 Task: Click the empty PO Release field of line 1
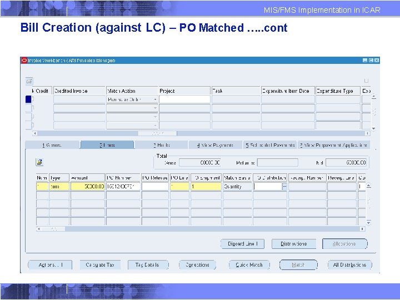(x=155, y=187)
